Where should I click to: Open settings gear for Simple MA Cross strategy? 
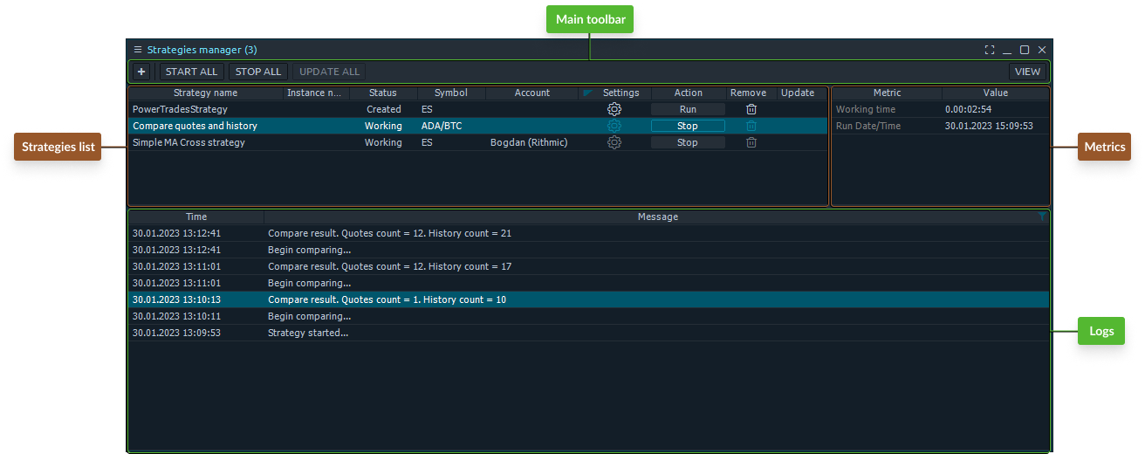pyautogui.click(x=614, y=142)
